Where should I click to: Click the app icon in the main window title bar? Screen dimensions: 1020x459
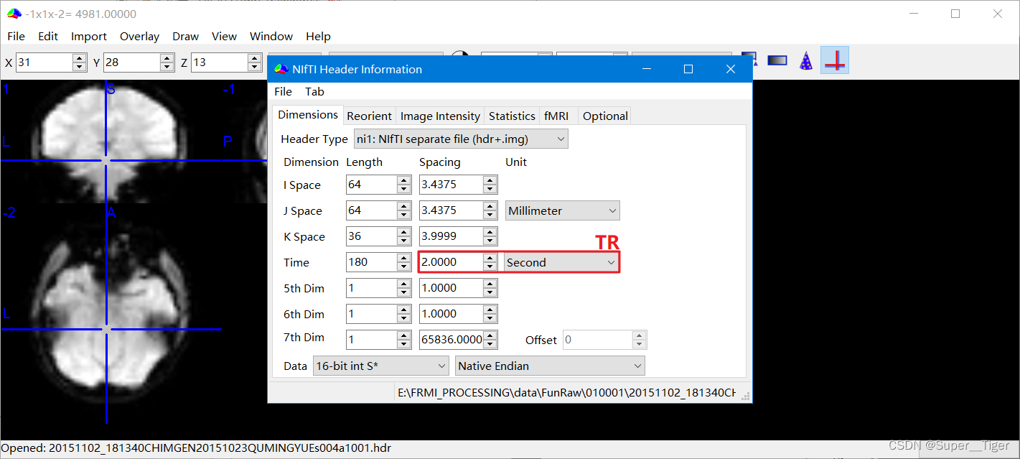(14, 14)
